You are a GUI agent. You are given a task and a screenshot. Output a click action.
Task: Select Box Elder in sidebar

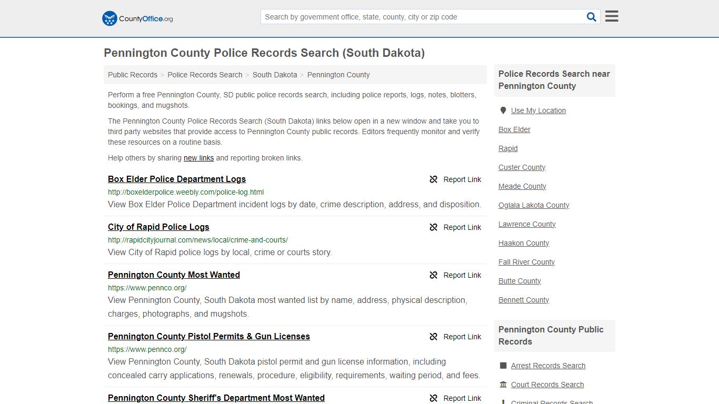514,129
